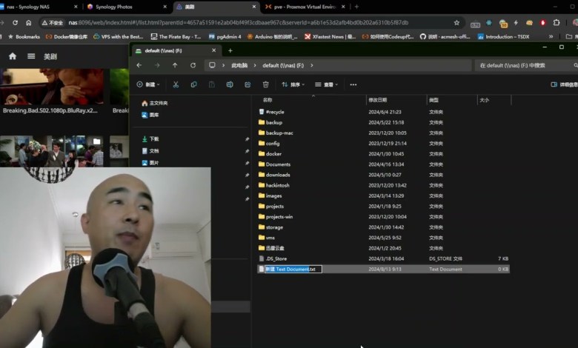
Task: Refresh the File Explorer folder view
Action: pos(193,65)
